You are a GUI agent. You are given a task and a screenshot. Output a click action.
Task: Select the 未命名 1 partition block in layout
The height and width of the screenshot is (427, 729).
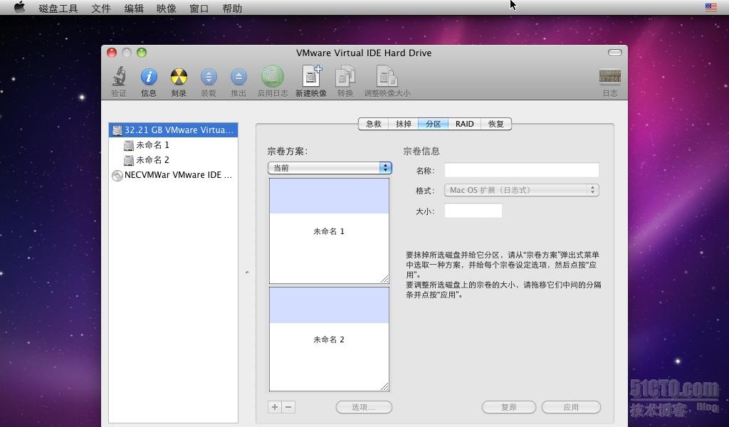[329, 231]
